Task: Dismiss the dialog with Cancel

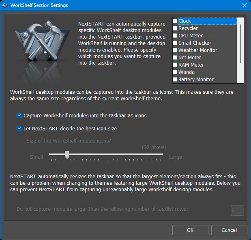Action: 229,230
